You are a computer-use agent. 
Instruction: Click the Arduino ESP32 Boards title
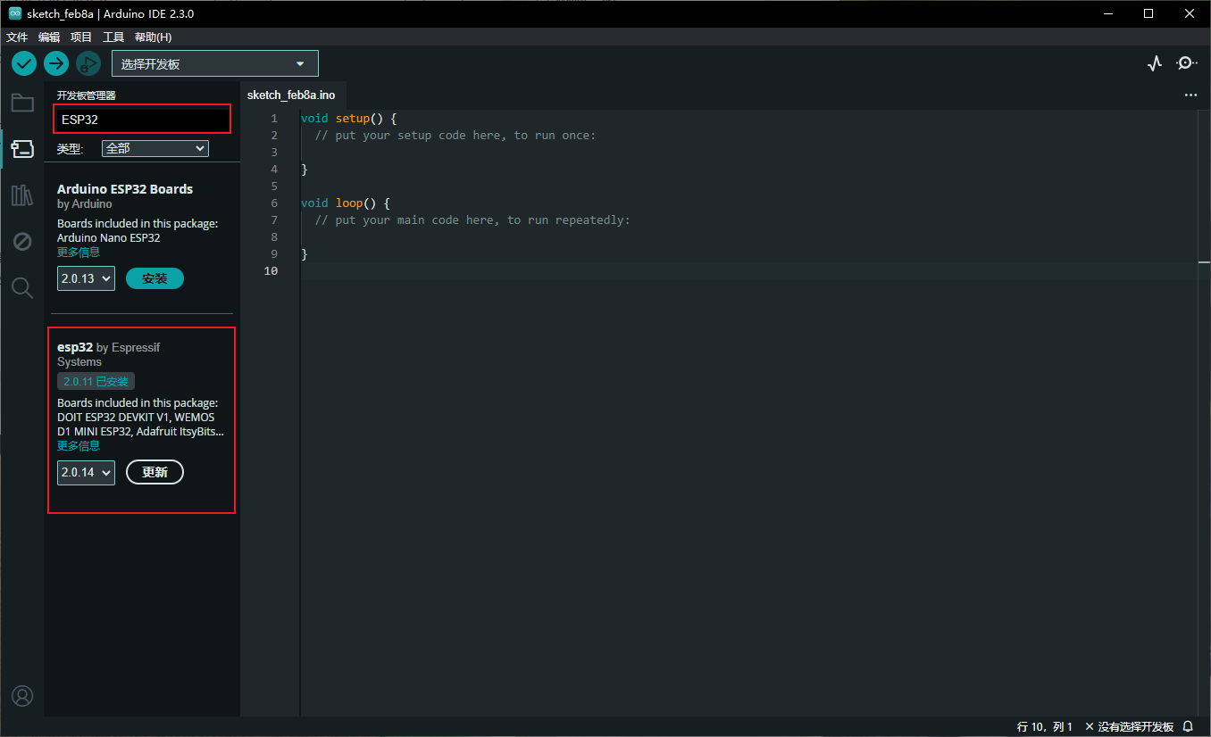click(x=125, y=189)
